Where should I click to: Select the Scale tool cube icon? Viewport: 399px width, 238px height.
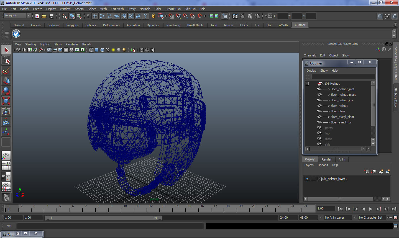[6, 101]
